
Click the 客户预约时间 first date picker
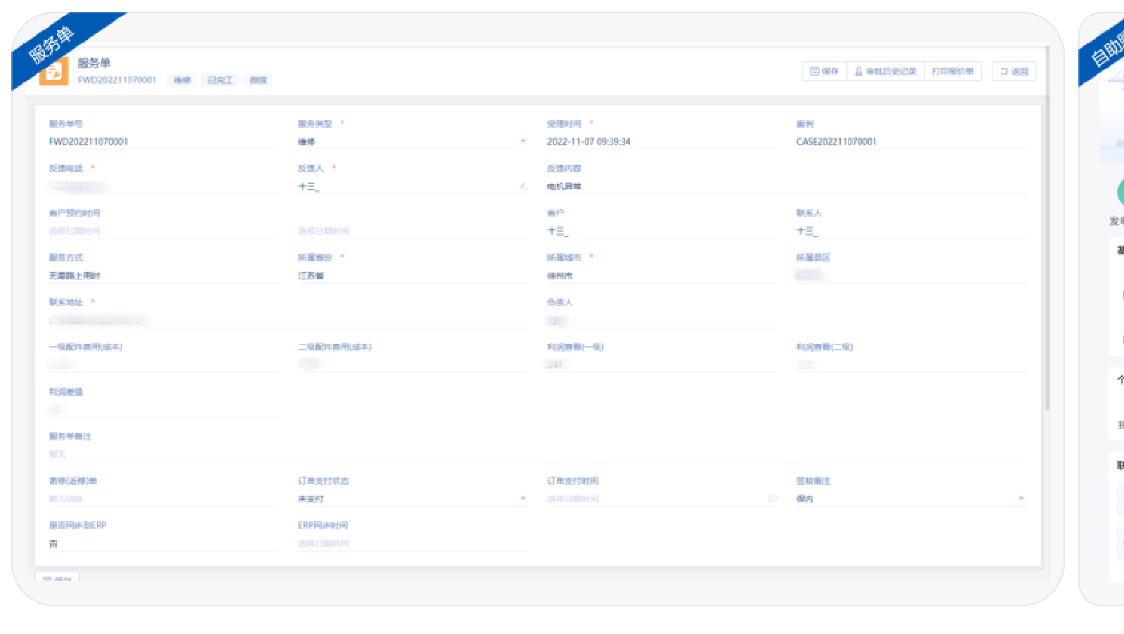[x=163, y=231]
